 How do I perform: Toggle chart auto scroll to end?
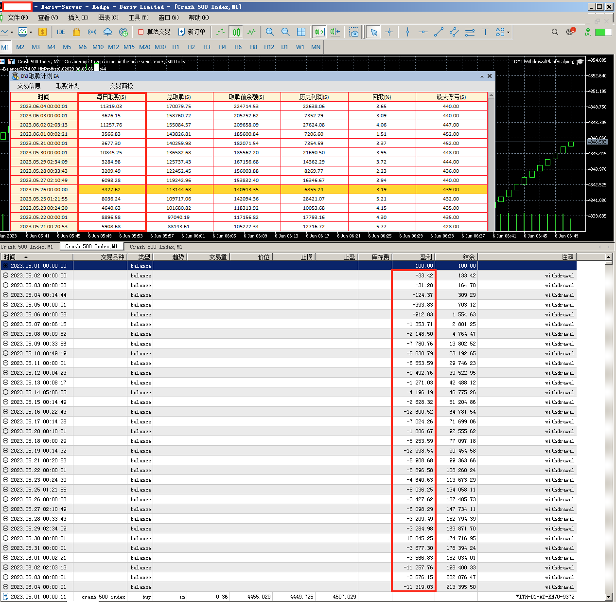coord(319,32)
